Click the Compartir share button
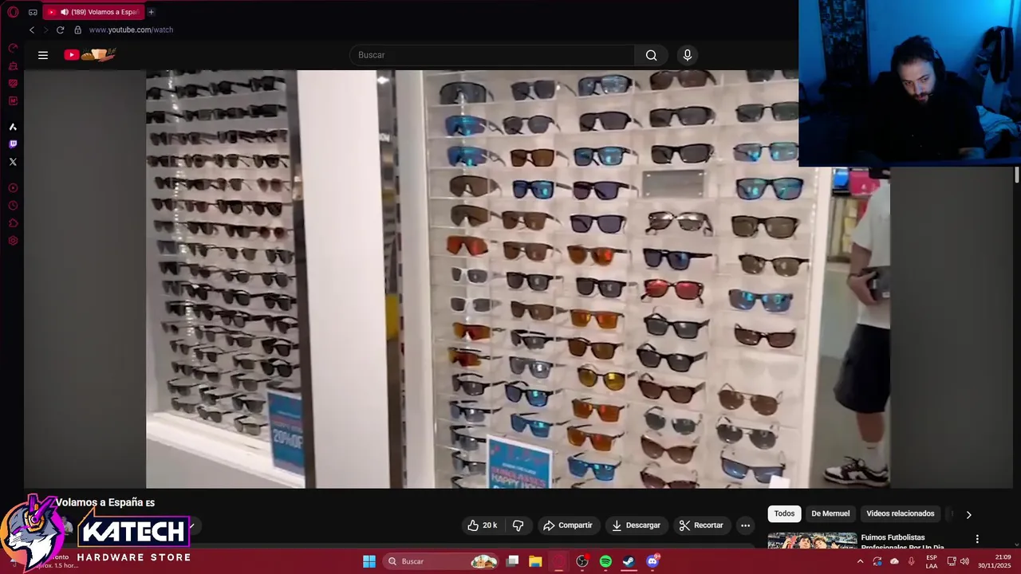1021x574 pixels. click(568, 525)
